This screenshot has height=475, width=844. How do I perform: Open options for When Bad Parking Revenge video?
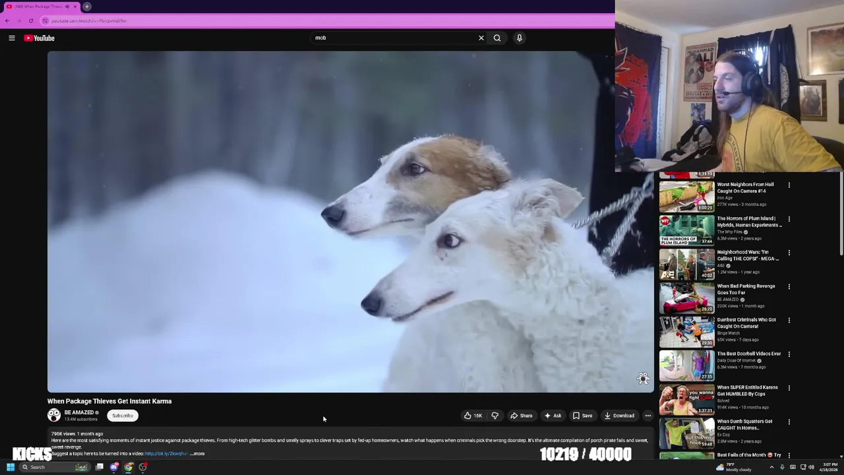(789, 287)
